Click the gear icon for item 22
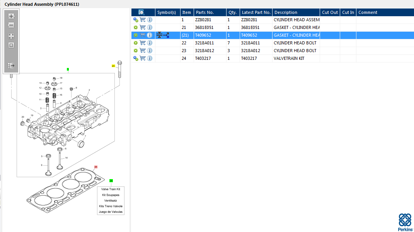This screenshot has width=414, height=232. pyautogui.click(x=136, y=43)
